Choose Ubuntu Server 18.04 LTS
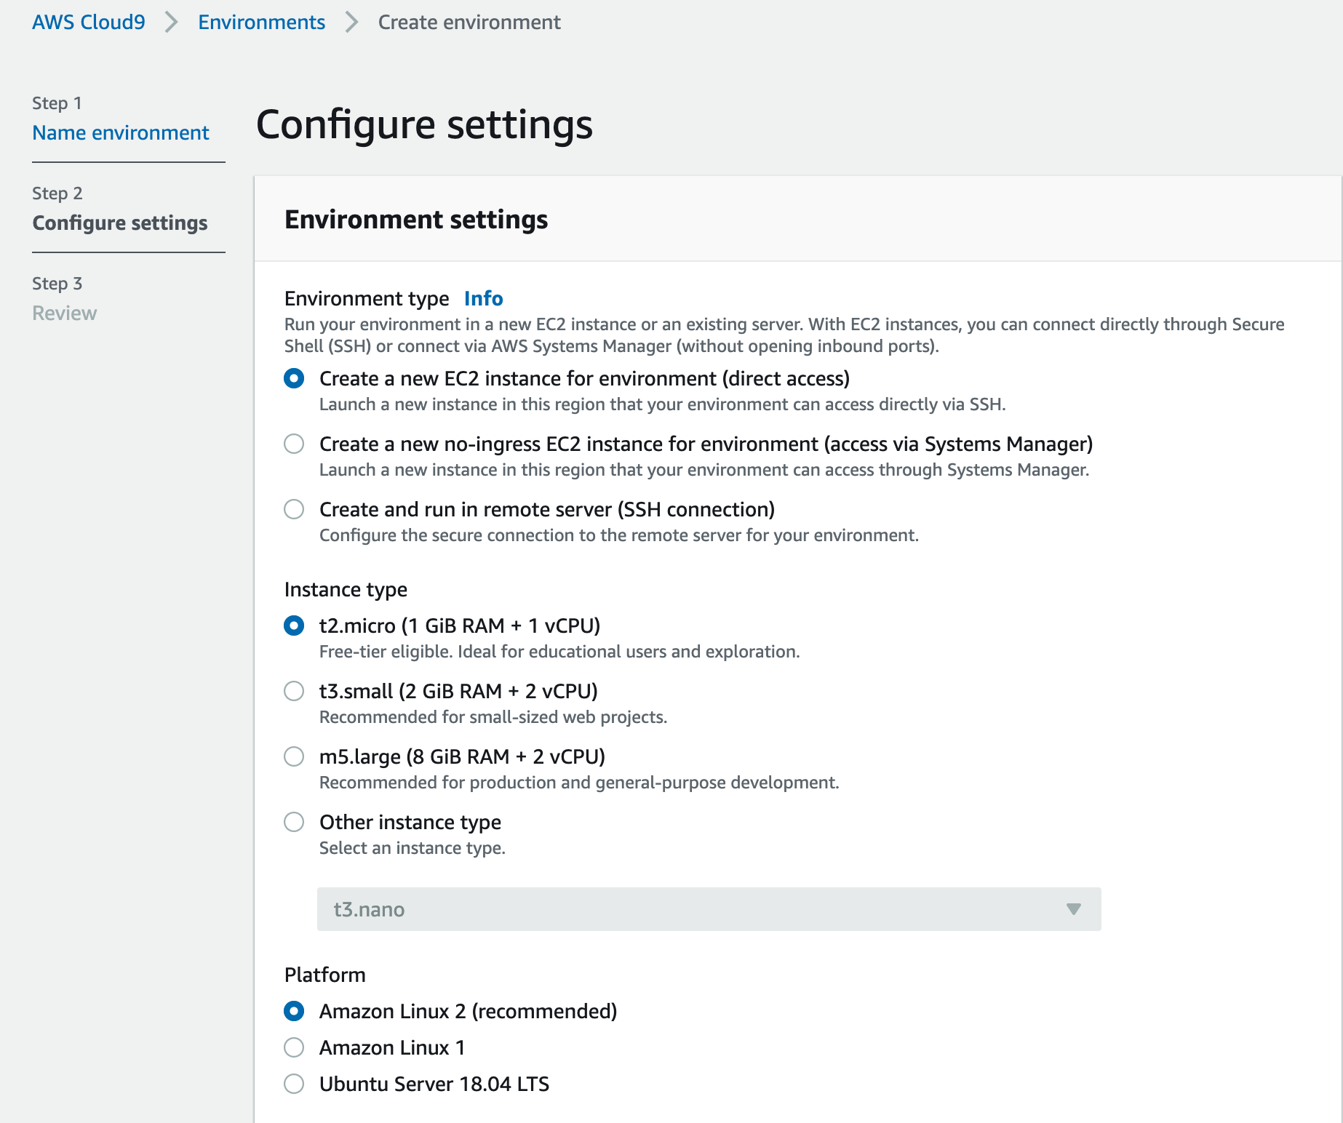The width and height of the screenshot is (1343, 1123). (x=294, y=1084)
